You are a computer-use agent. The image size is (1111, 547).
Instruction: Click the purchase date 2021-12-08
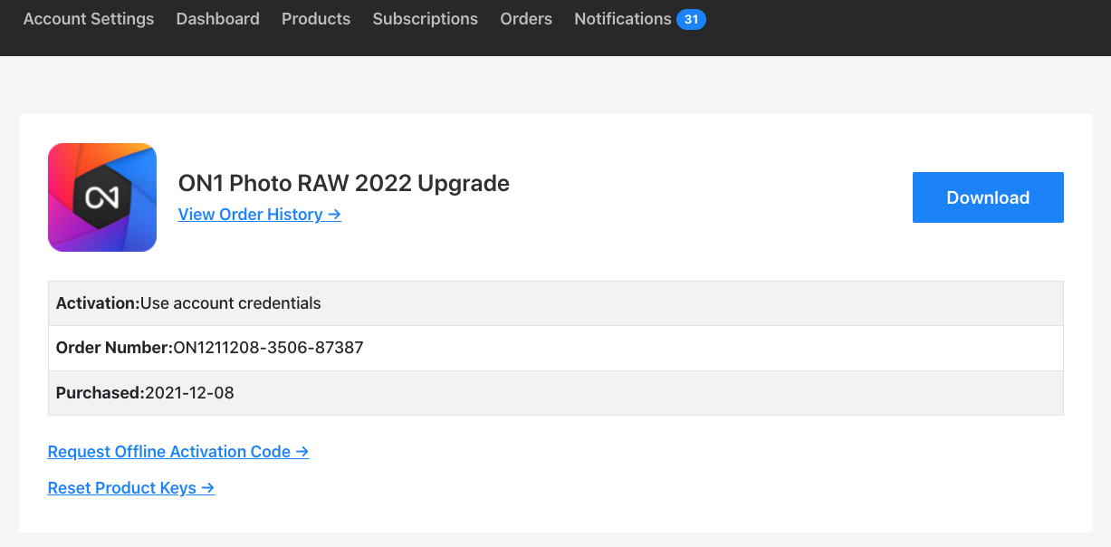(189, 393)
